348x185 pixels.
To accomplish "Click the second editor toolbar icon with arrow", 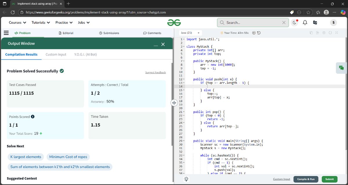I will 318,33.
